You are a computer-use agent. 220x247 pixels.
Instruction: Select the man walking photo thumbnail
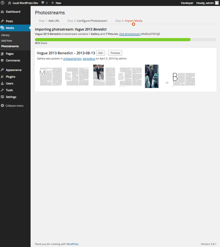click(152, 76)
